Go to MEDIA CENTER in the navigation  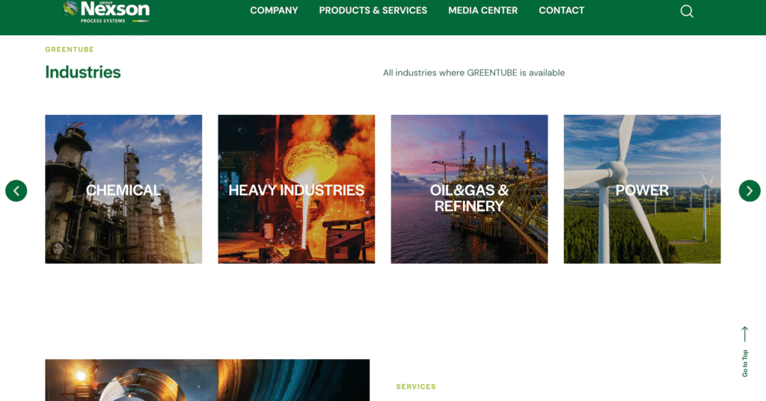click(482, 10)
